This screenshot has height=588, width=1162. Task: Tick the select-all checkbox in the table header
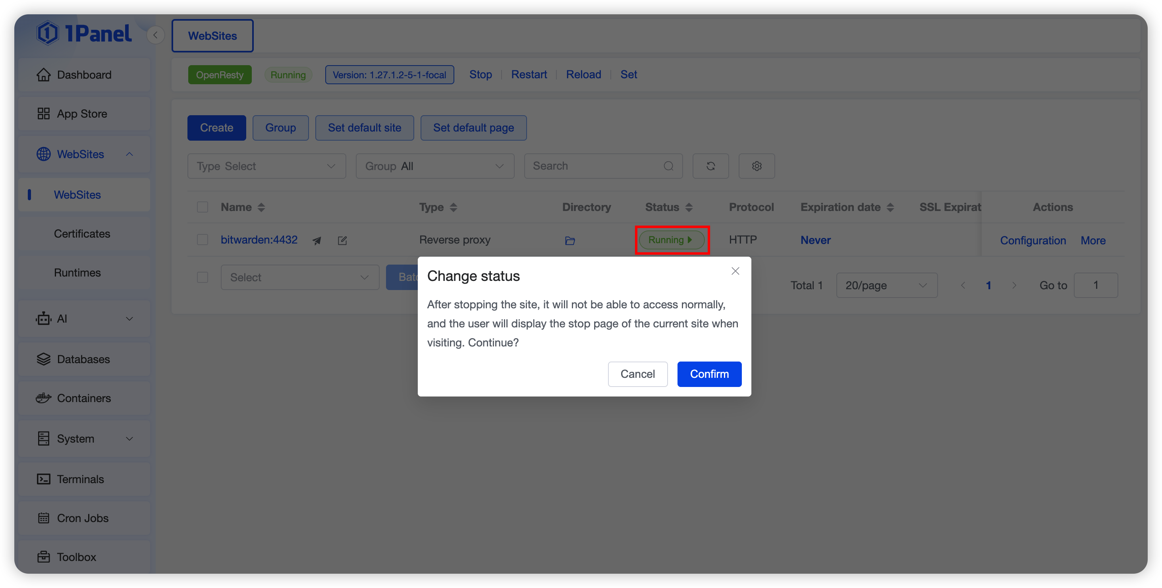(203, 207)
